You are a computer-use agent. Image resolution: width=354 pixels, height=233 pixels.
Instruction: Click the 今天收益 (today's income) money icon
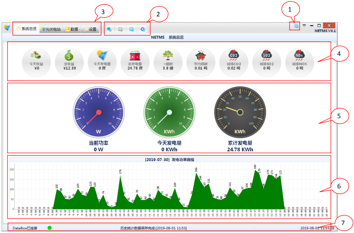click(36, 55)
